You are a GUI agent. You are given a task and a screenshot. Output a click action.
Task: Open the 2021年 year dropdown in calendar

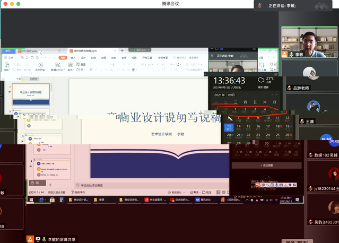point(220,94)
